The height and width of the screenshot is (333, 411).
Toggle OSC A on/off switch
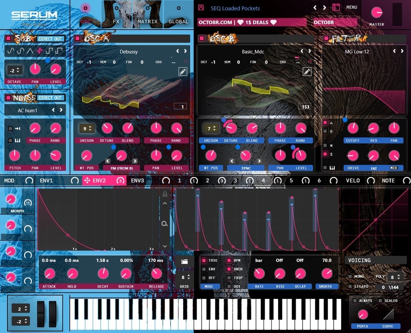(77, 39)
